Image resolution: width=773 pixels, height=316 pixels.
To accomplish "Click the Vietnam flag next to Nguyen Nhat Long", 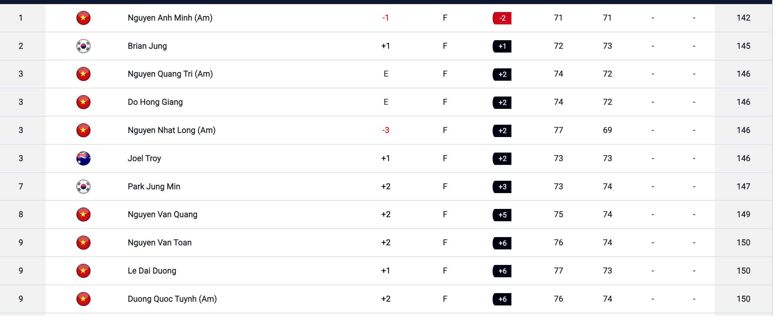I will coord(83,130).
